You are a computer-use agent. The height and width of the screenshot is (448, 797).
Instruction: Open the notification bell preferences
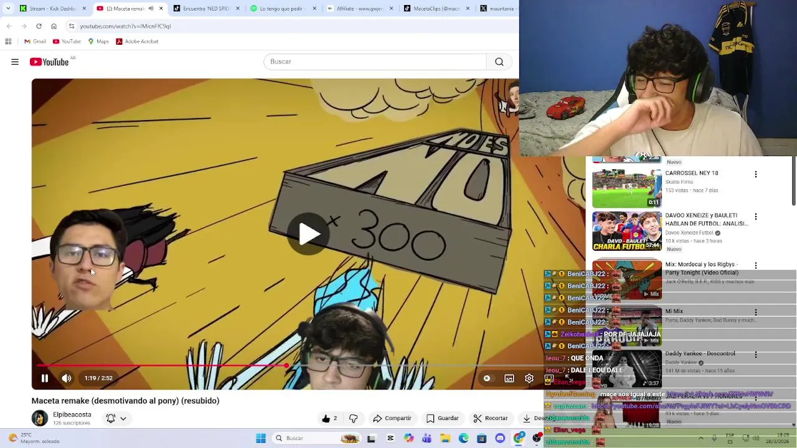(110, 419)
